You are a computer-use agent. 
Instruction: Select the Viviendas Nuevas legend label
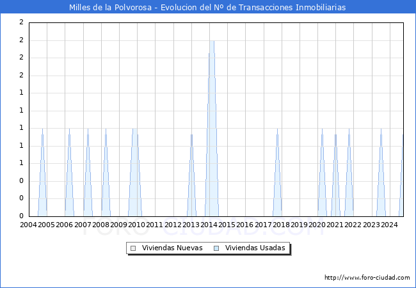172,248
